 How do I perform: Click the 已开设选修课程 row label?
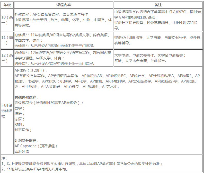(7, 111)
